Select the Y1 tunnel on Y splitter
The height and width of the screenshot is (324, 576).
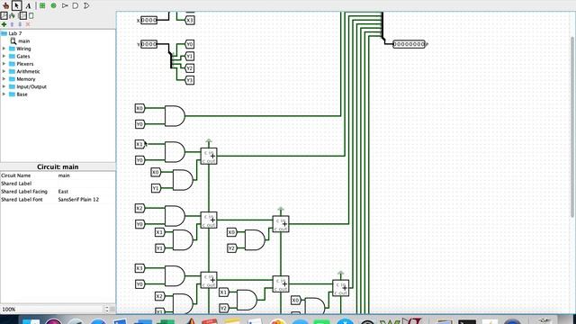(189, 56)
